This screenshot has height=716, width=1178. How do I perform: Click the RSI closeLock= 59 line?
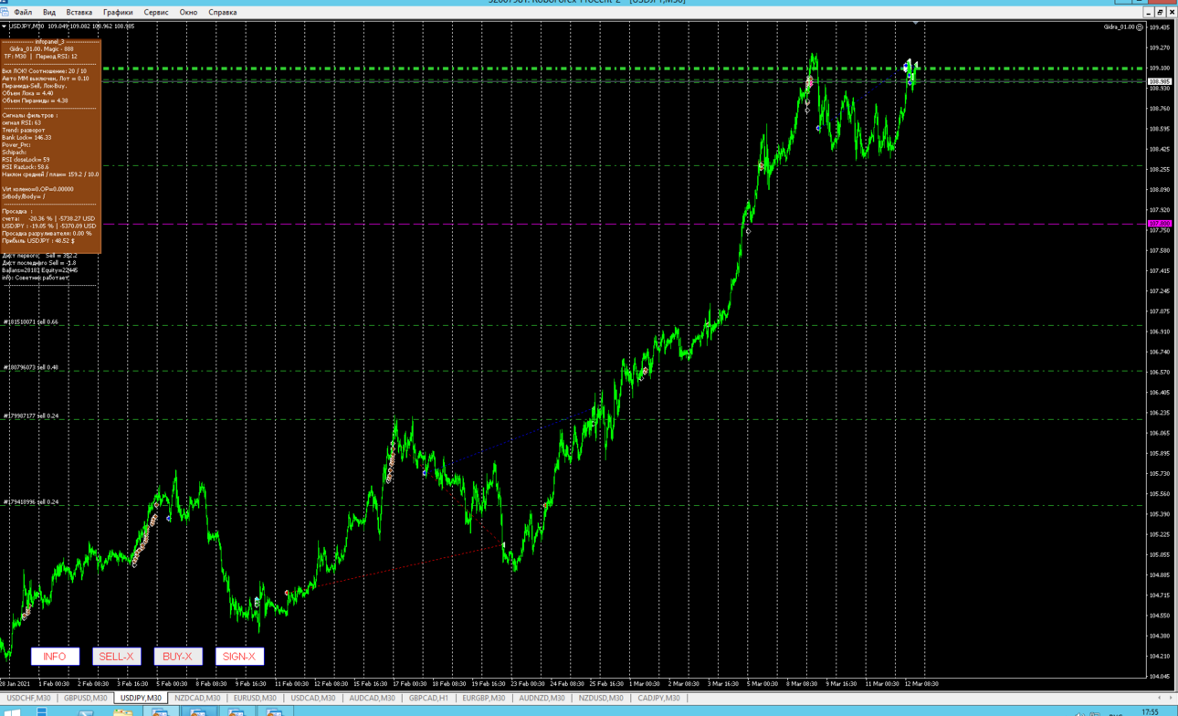[x=26, y=160]
